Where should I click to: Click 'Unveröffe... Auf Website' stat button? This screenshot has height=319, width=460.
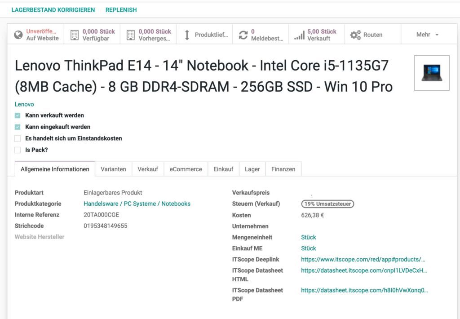[35, 35]
